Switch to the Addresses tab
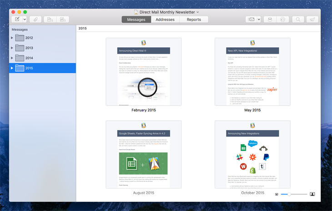332x211 pixels. coord(165,20)
